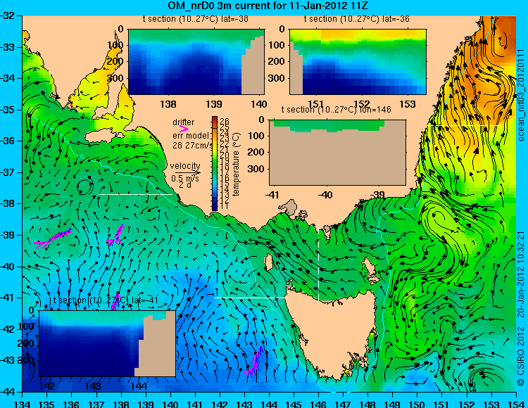Click the 't section (10..27°C) lat=-41' heading
Screen dimensions: 528x408
[106, 300]
